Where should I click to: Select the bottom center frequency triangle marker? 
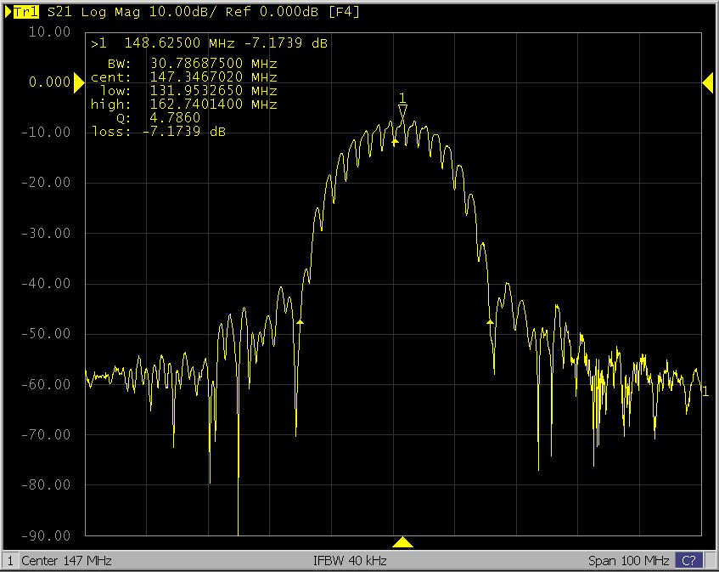coord(403,542)
